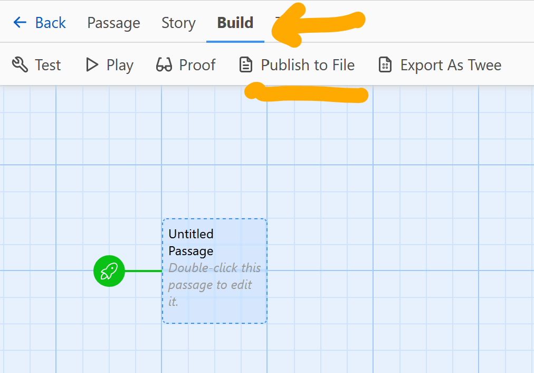Open Test mode from the toolbar
The height and width of the screenshot is (373, 534).
point(36,64)
